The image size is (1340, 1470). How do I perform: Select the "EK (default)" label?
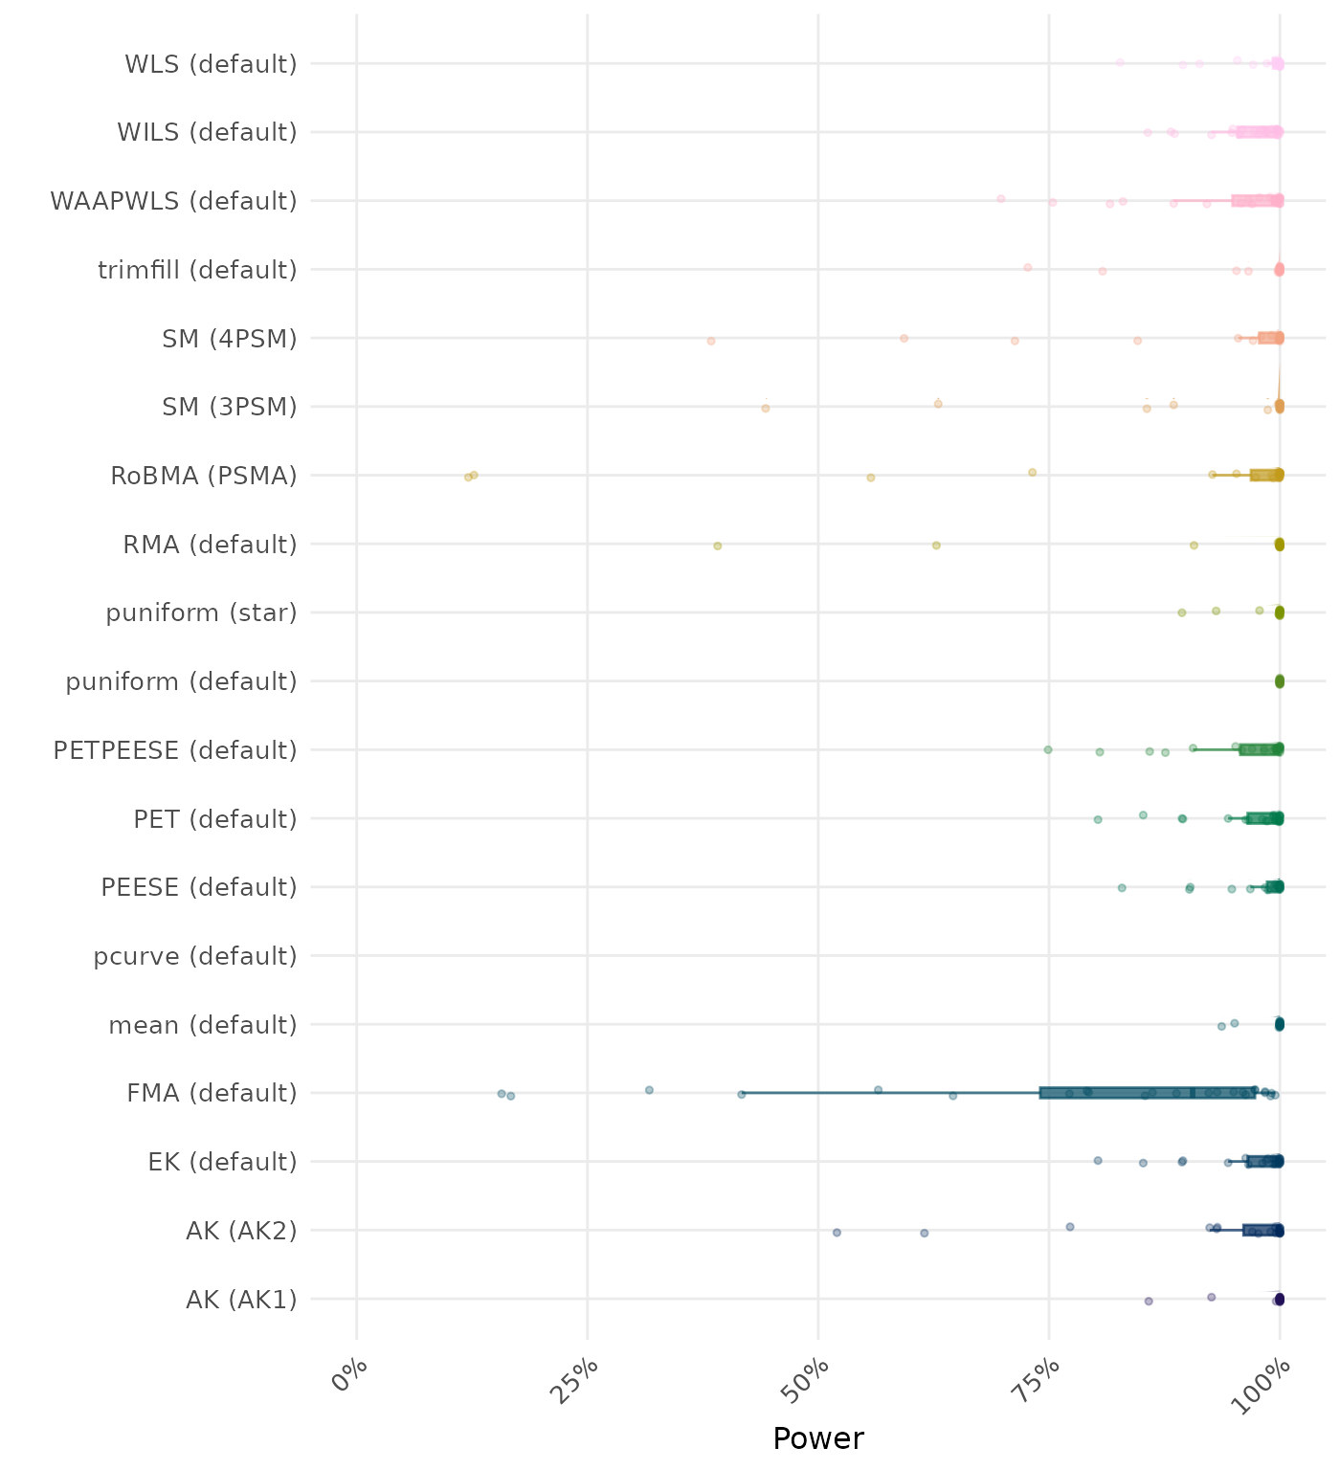[x=222, y=1162]
